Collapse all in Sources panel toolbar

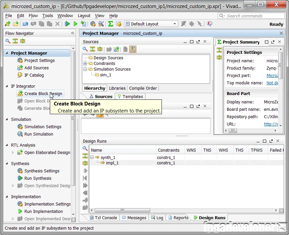pyautogui.click(x=92, y=49)
